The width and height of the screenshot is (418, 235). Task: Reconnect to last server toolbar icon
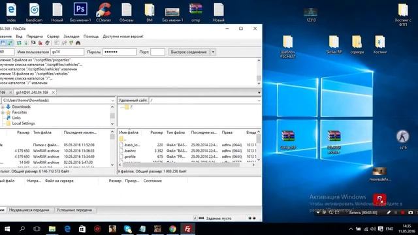pos(47,43)
